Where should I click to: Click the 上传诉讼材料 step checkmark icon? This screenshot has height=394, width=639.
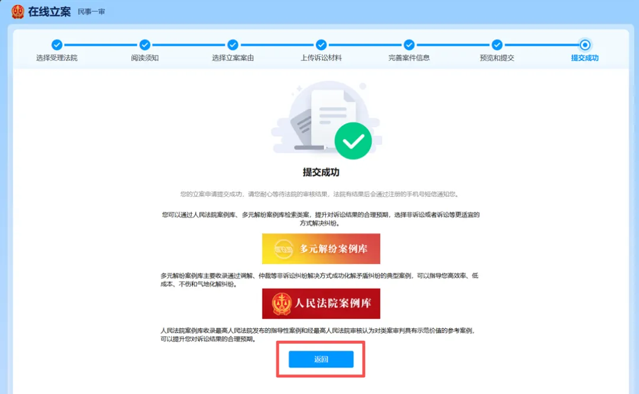pyautogui.click(x=321, y=45)
